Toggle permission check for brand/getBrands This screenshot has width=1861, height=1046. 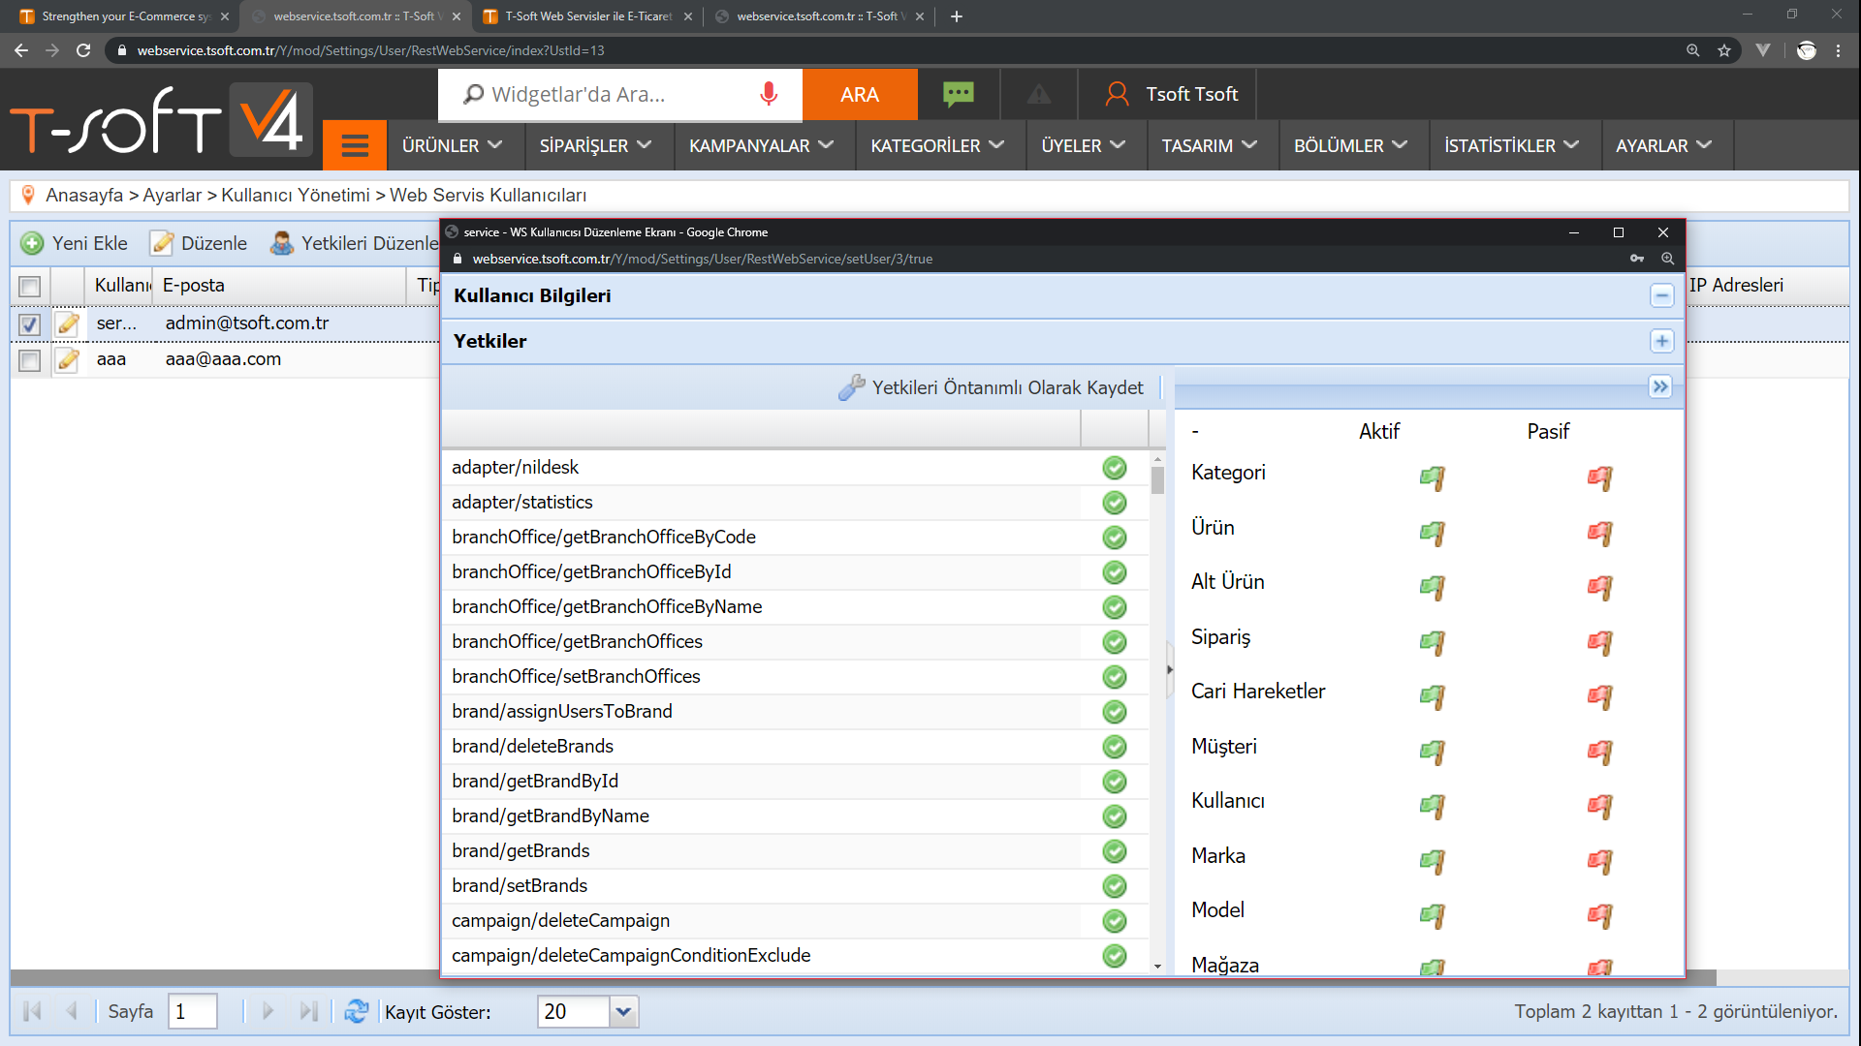coord(1115,851)
